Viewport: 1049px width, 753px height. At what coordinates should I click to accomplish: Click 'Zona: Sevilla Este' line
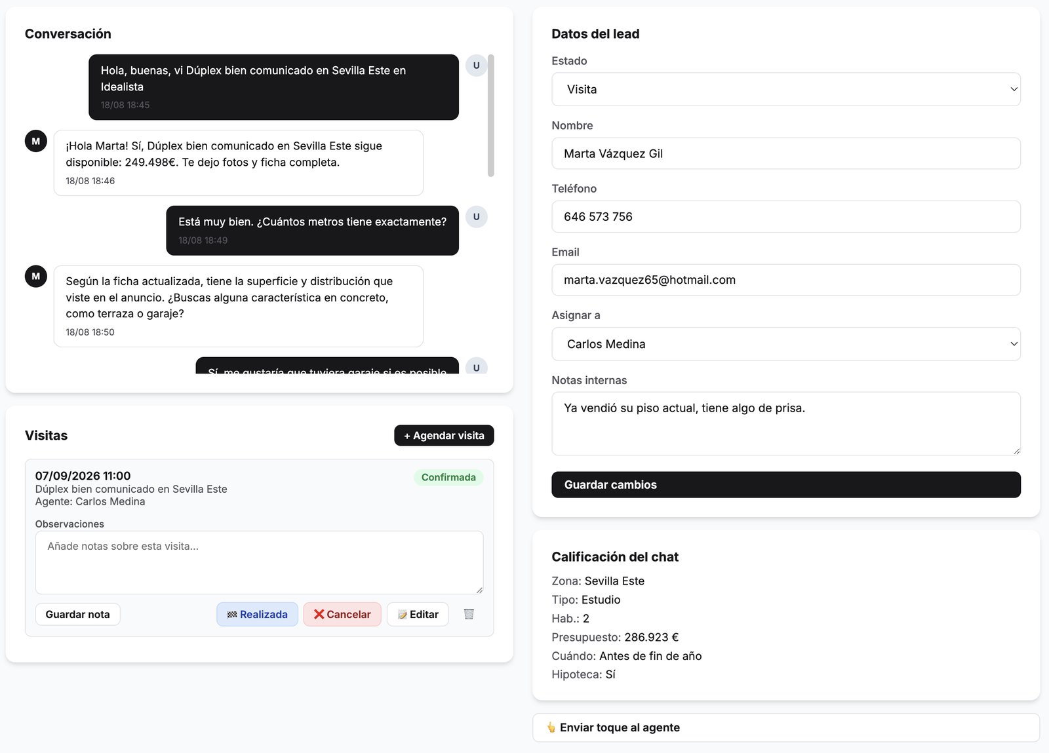[598, 581]
